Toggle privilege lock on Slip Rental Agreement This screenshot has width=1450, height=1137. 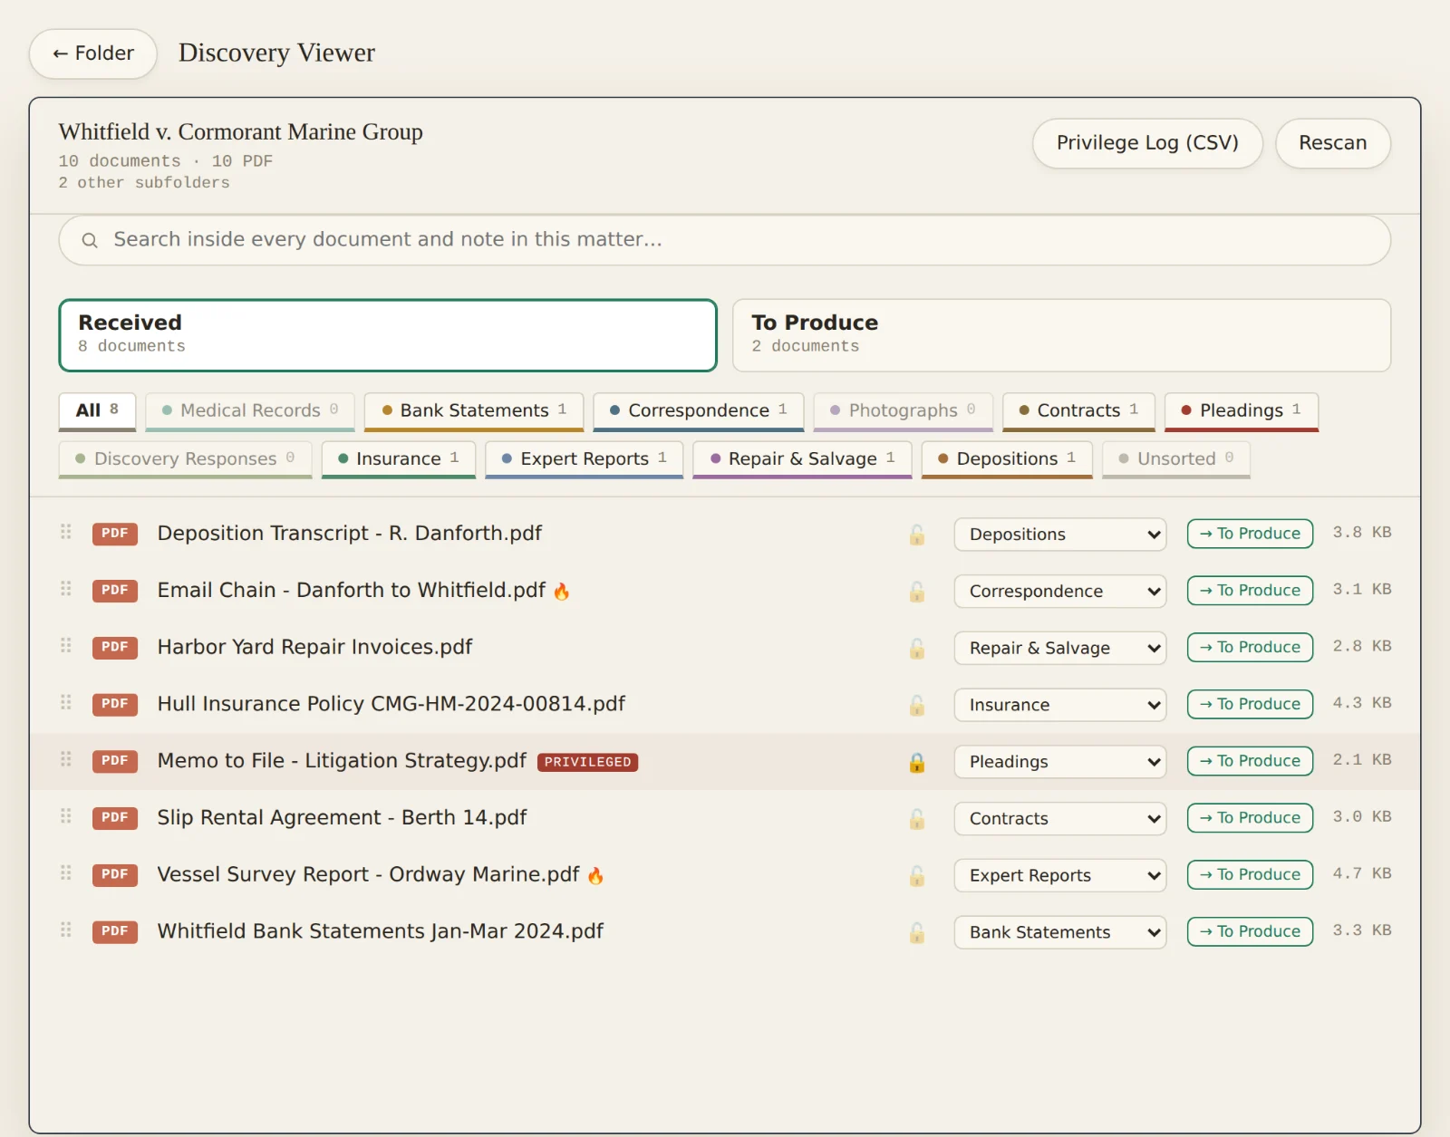(x=917, y=819)
